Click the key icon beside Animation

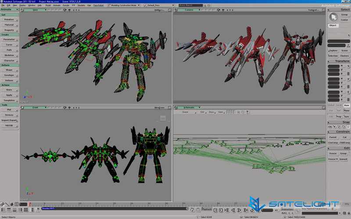[x=297, y=211]
